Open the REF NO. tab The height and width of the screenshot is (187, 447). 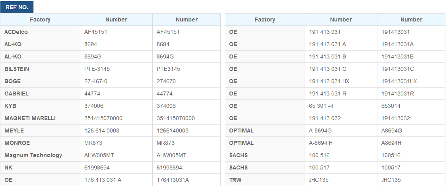coord(17,7)
